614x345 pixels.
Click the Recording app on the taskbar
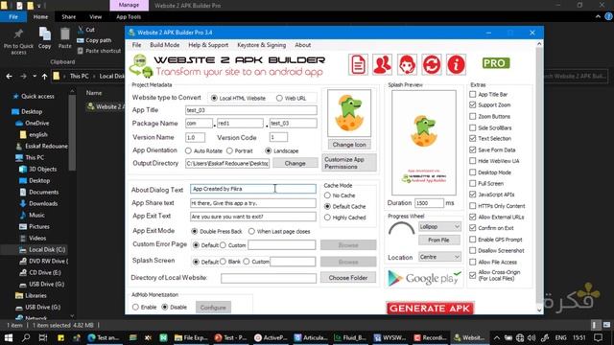pos(430,337)
